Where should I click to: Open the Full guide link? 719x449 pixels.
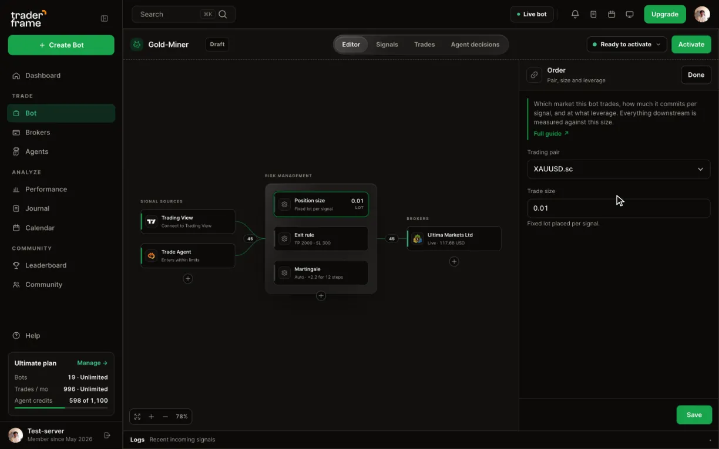tap(551, 134)
